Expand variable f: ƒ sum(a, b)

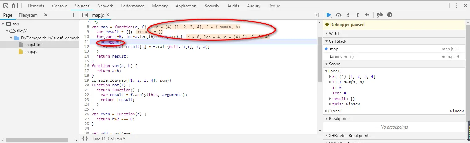330,82
